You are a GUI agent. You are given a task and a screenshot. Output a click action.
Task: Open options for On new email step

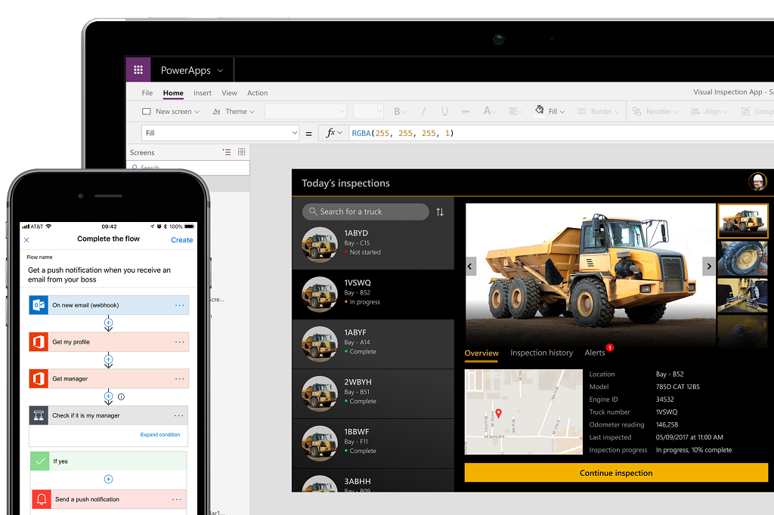coord(179,305)
